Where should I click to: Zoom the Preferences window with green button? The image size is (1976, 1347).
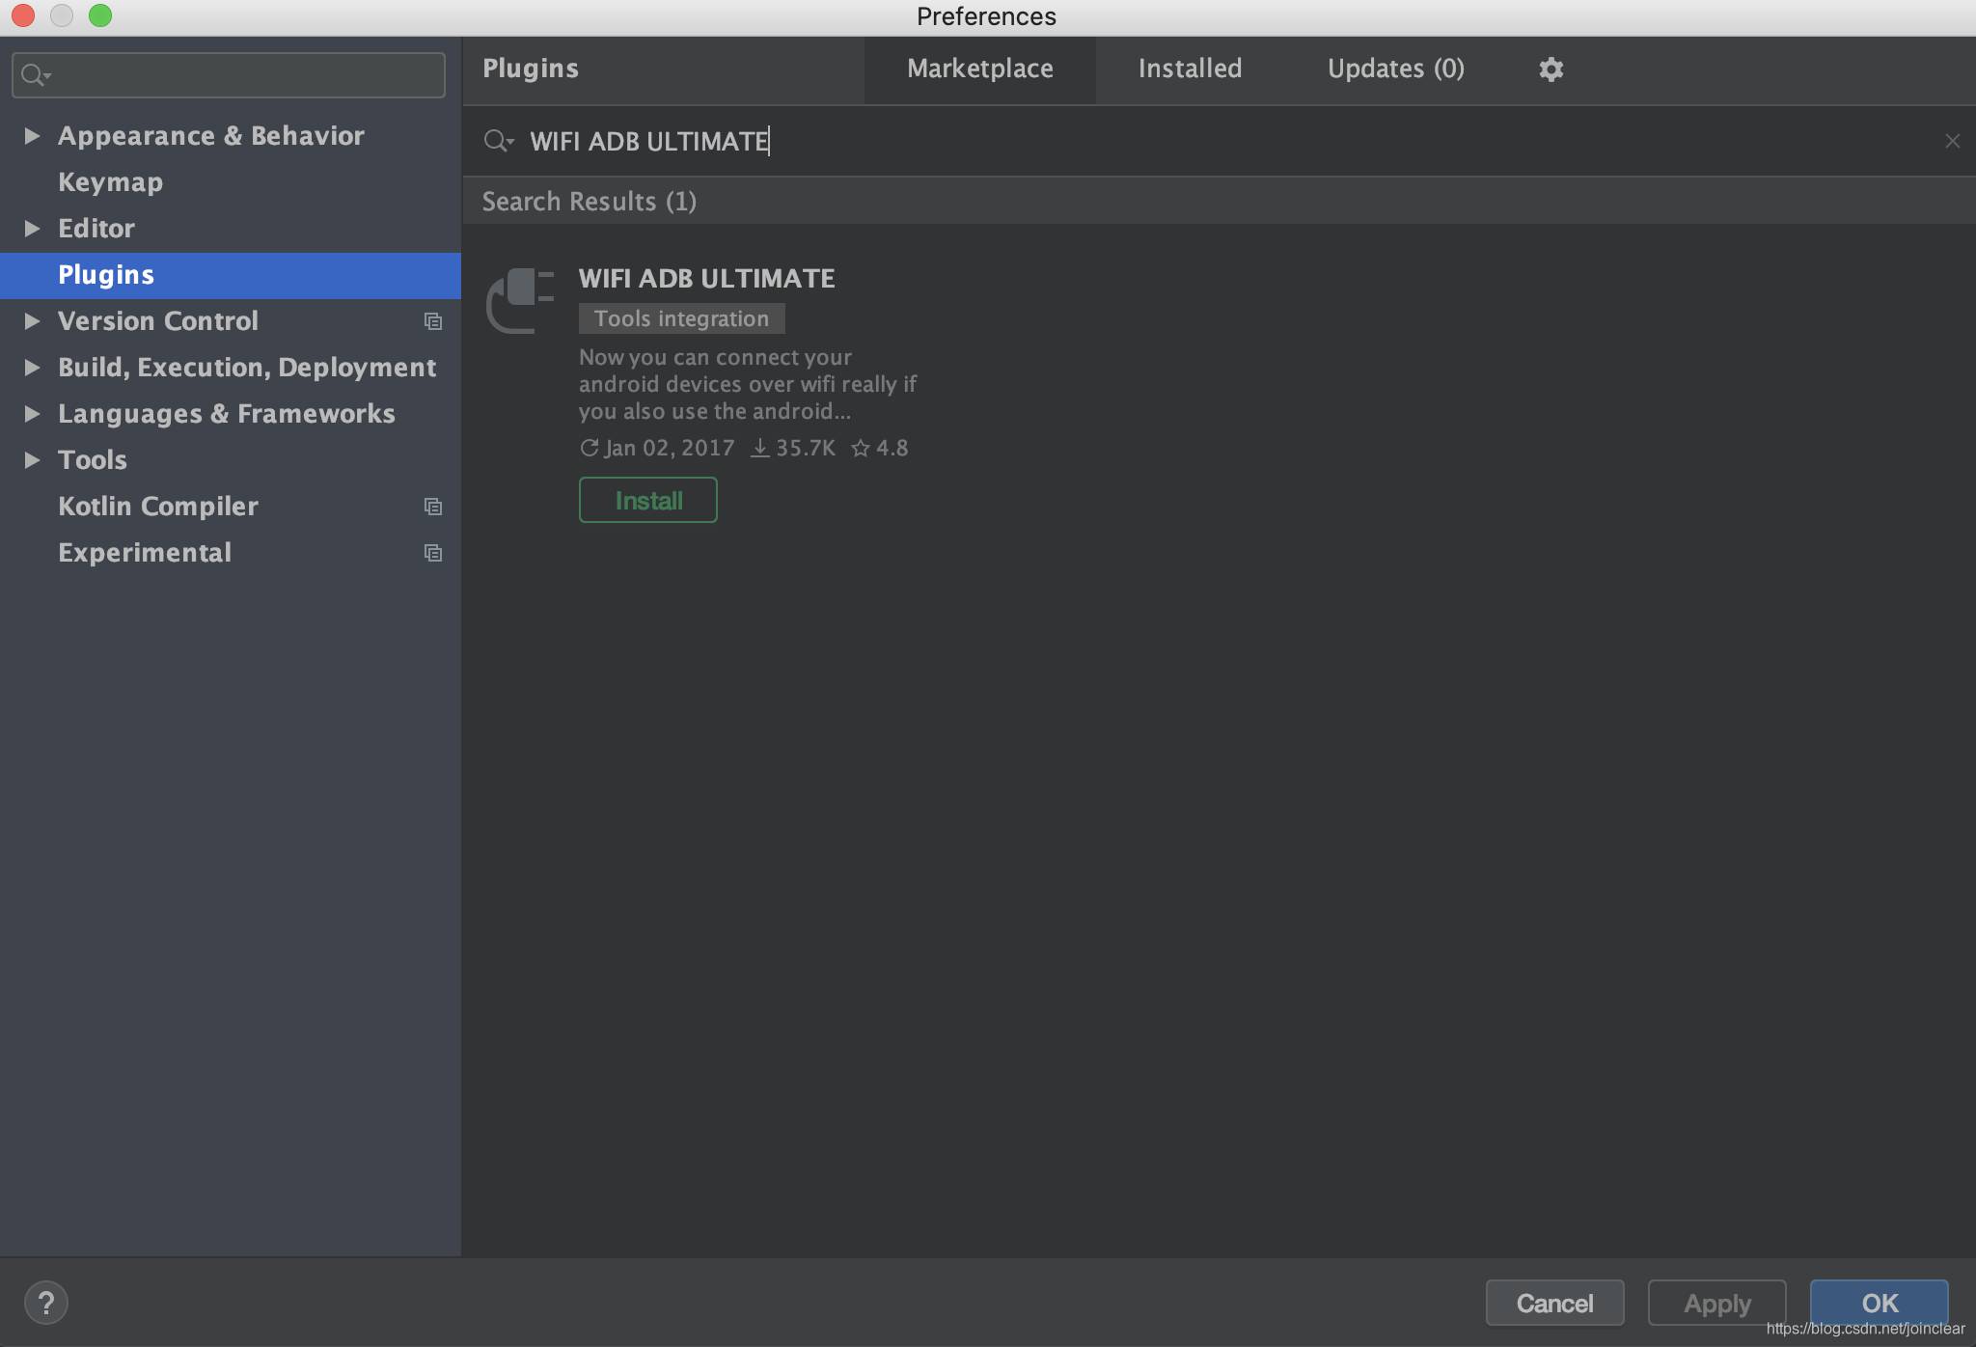tap(100, 15)
